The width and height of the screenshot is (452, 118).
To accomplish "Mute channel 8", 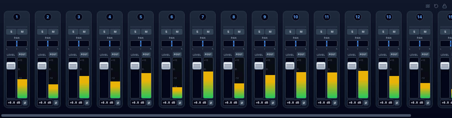I will coord(239,32).
